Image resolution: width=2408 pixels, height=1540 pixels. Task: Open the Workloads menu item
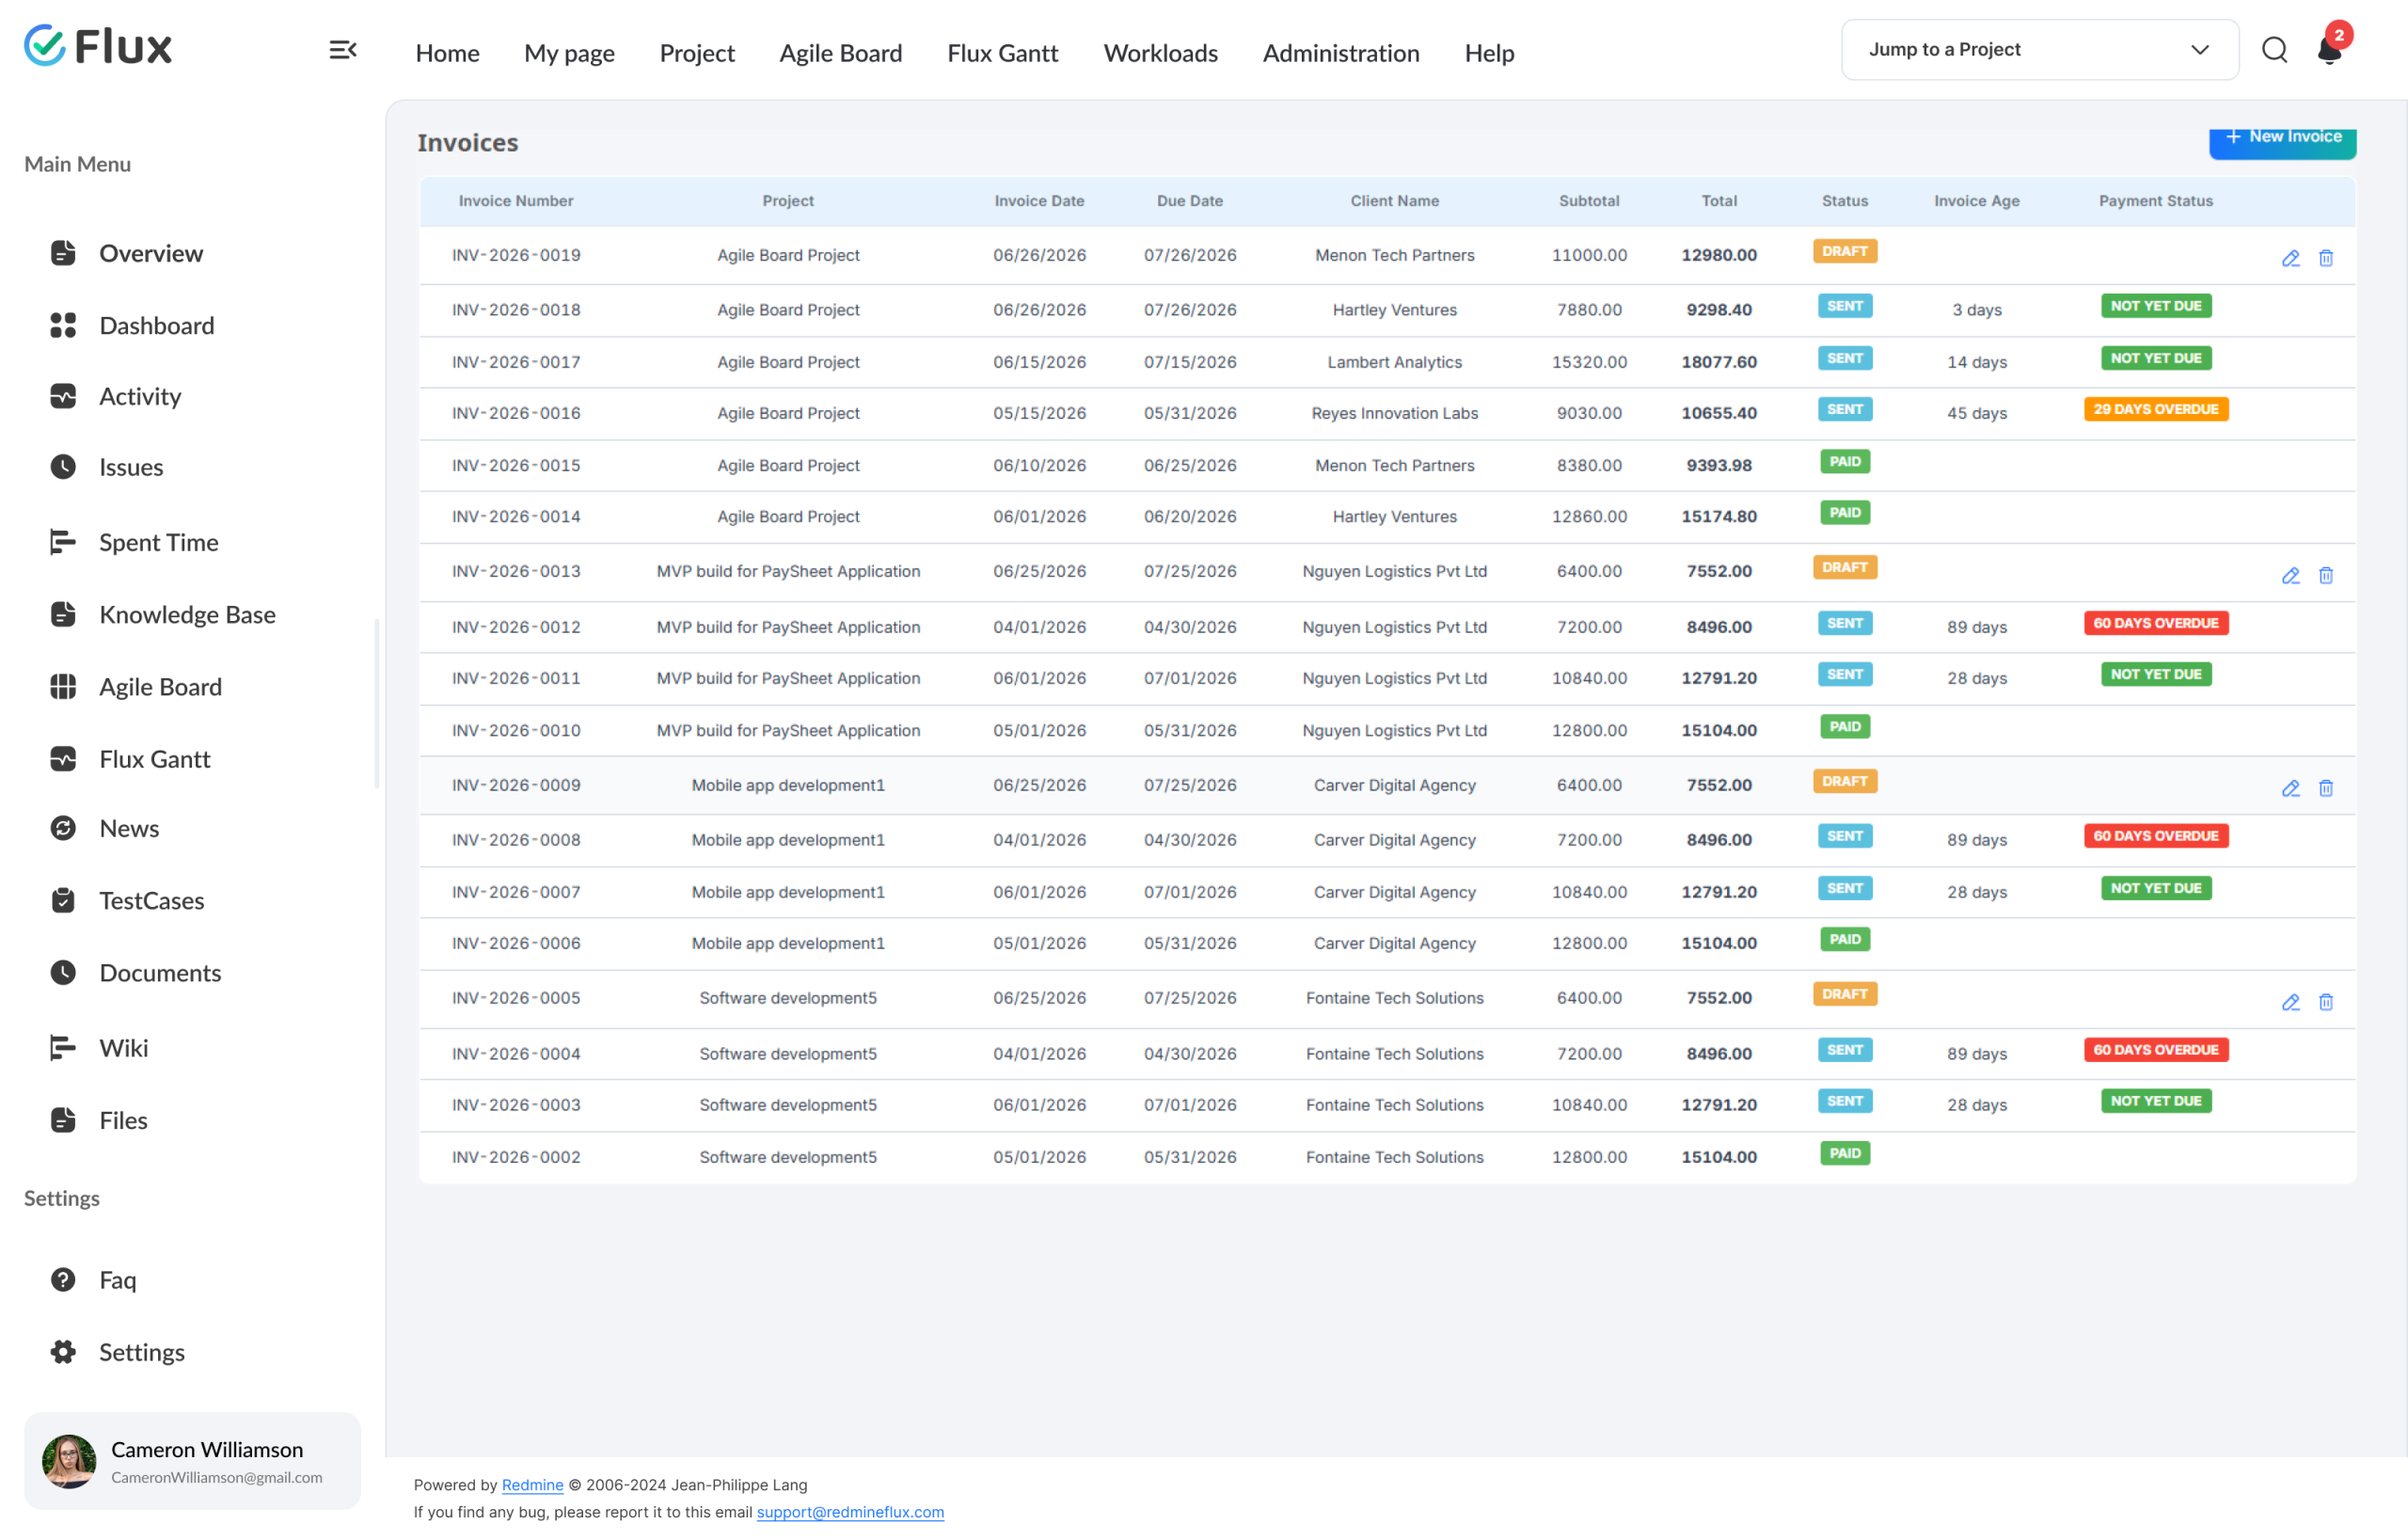(x=1160, y=53)
